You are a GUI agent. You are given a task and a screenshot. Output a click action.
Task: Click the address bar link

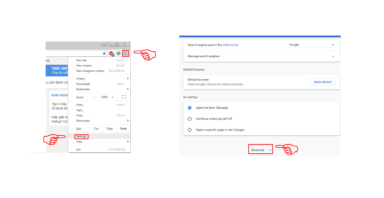tap(230, 45)
